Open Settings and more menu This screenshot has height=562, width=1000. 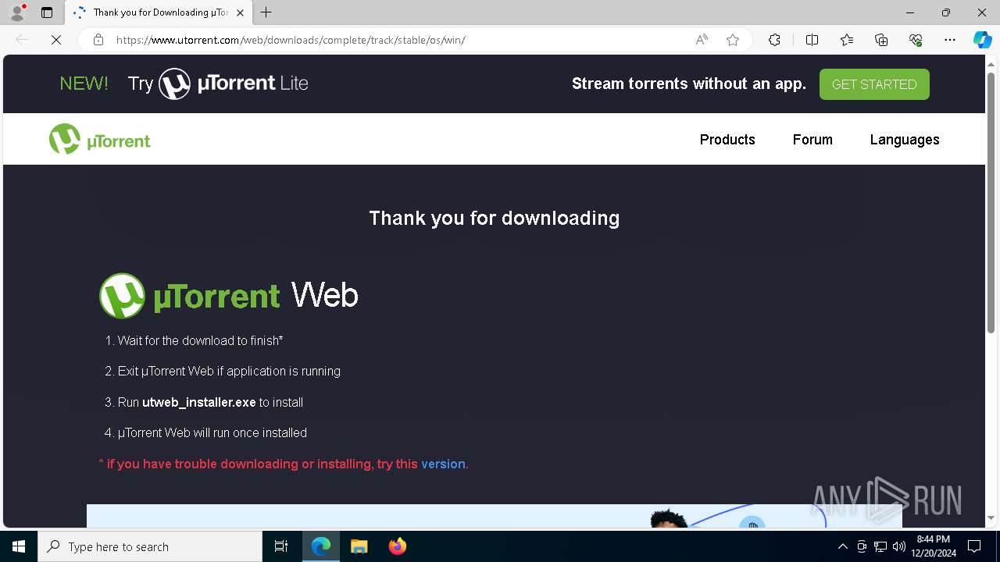tap(950, 40)
